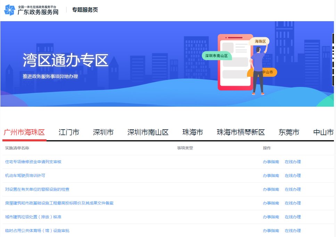Click the 深圳市南山区 green bubble in banner

[x=216, y=56]
